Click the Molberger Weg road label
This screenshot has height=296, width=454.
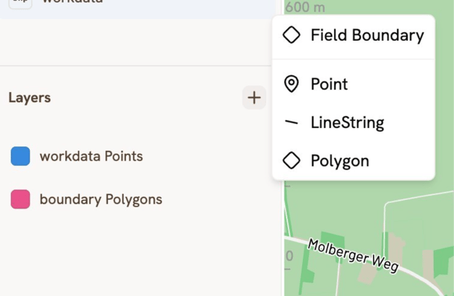tap(352, 255)
